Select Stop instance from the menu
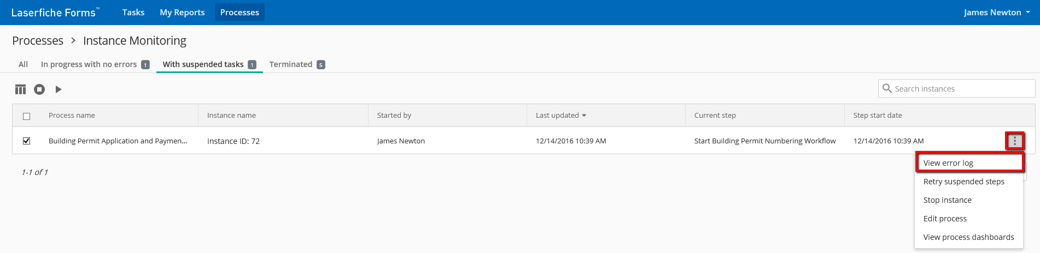 tap(947, 200)
